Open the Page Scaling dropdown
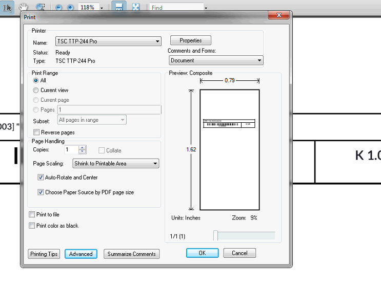Image resolution: width=381 pixels, height=288 pixels. point(116,163)
